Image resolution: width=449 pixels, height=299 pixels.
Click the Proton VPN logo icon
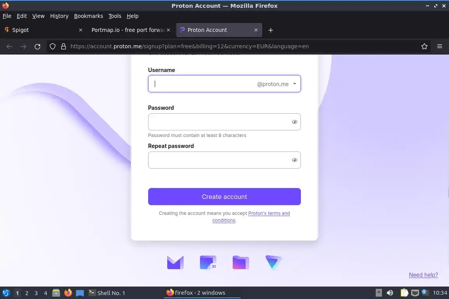(274, 262)
